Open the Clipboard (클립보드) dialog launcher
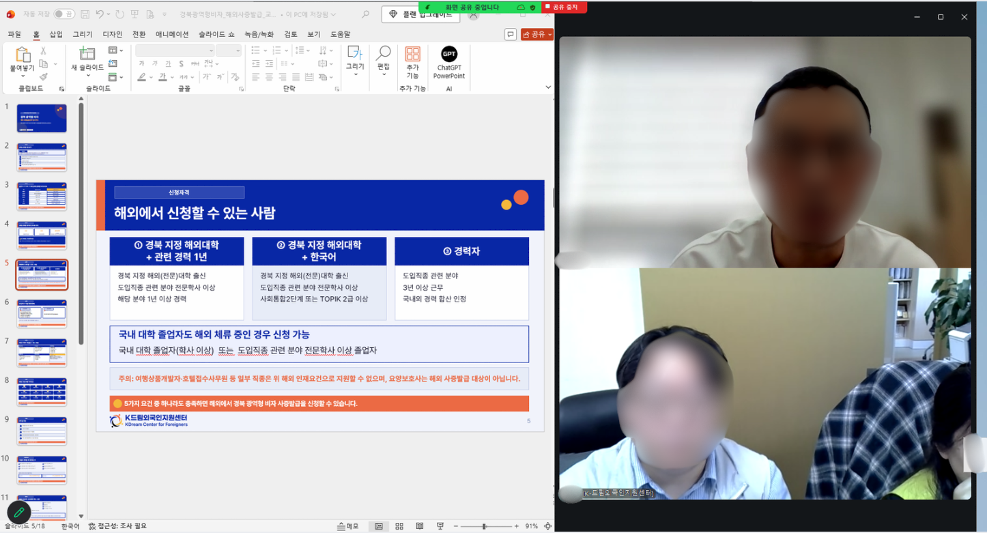Viewport: 987px width, 533px height. click(x=61, y=89)
